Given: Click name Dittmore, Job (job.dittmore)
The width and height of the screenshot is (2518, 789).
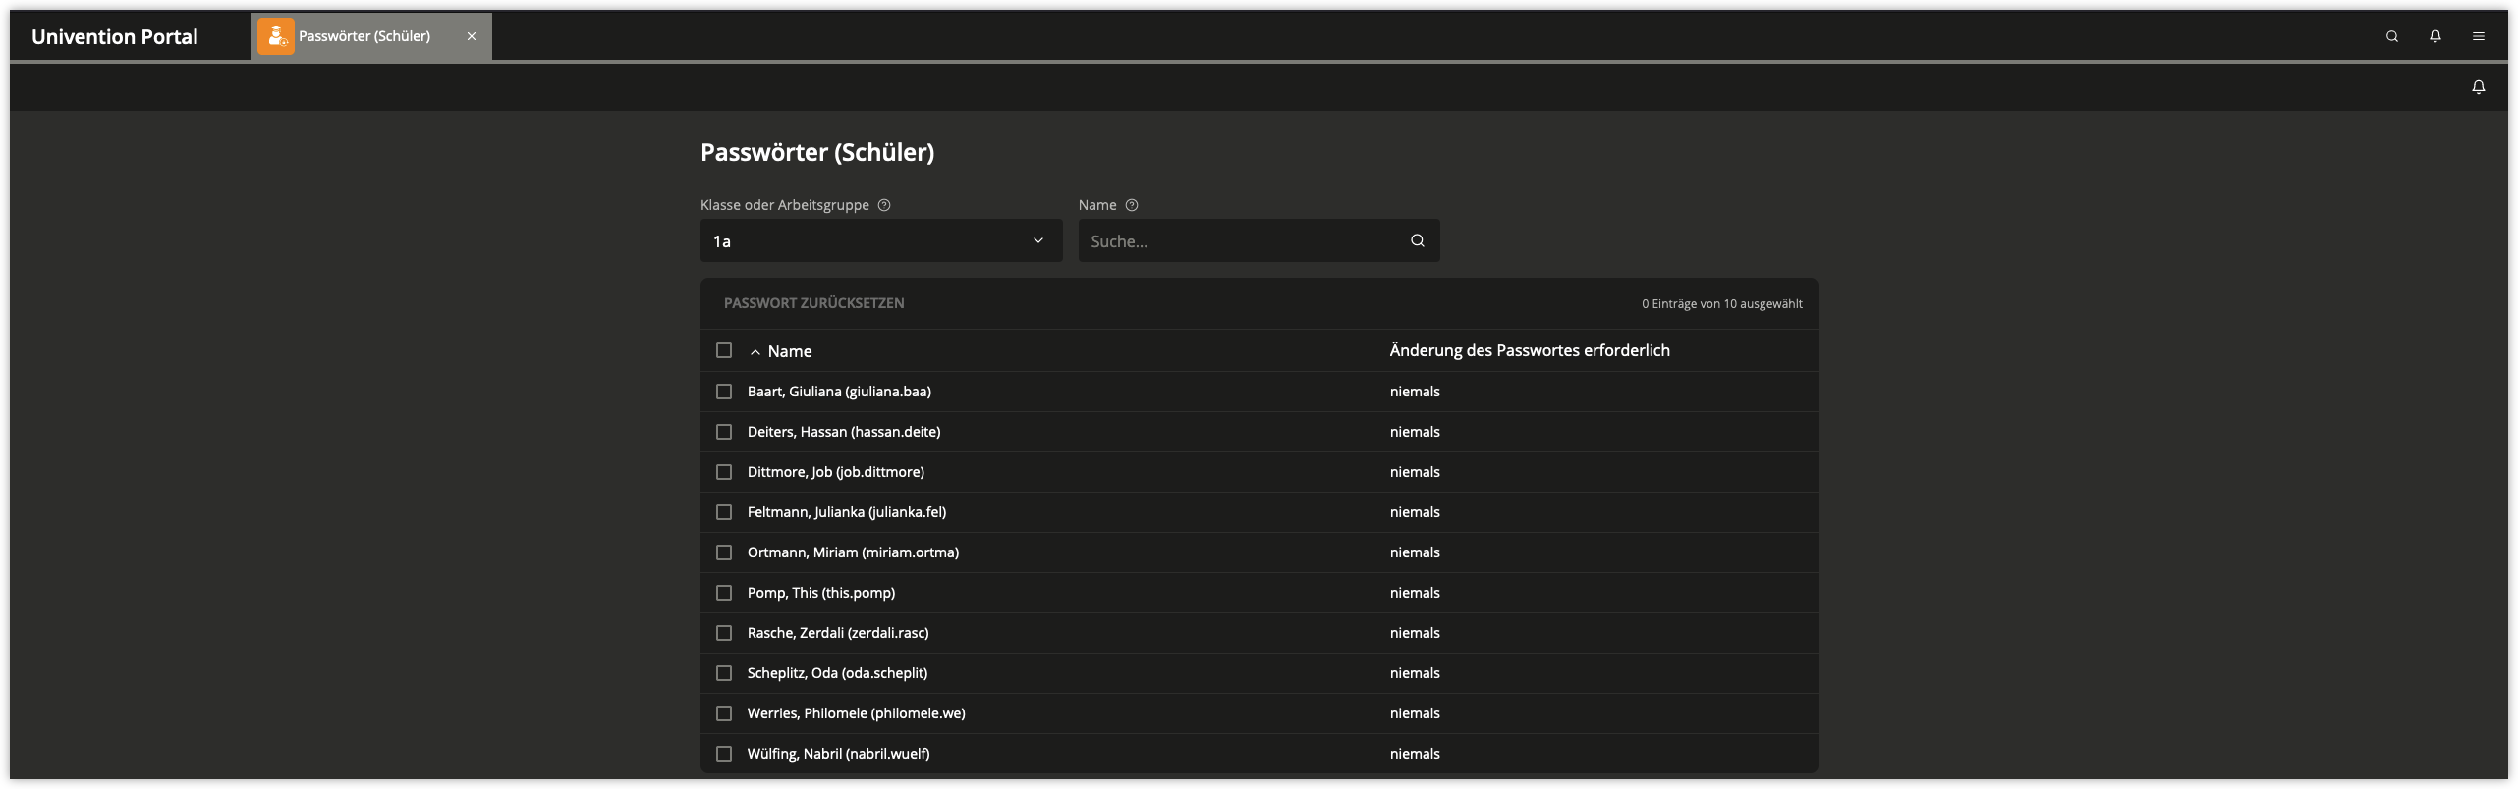Looking at the screenshot, I should pos(836,472).
